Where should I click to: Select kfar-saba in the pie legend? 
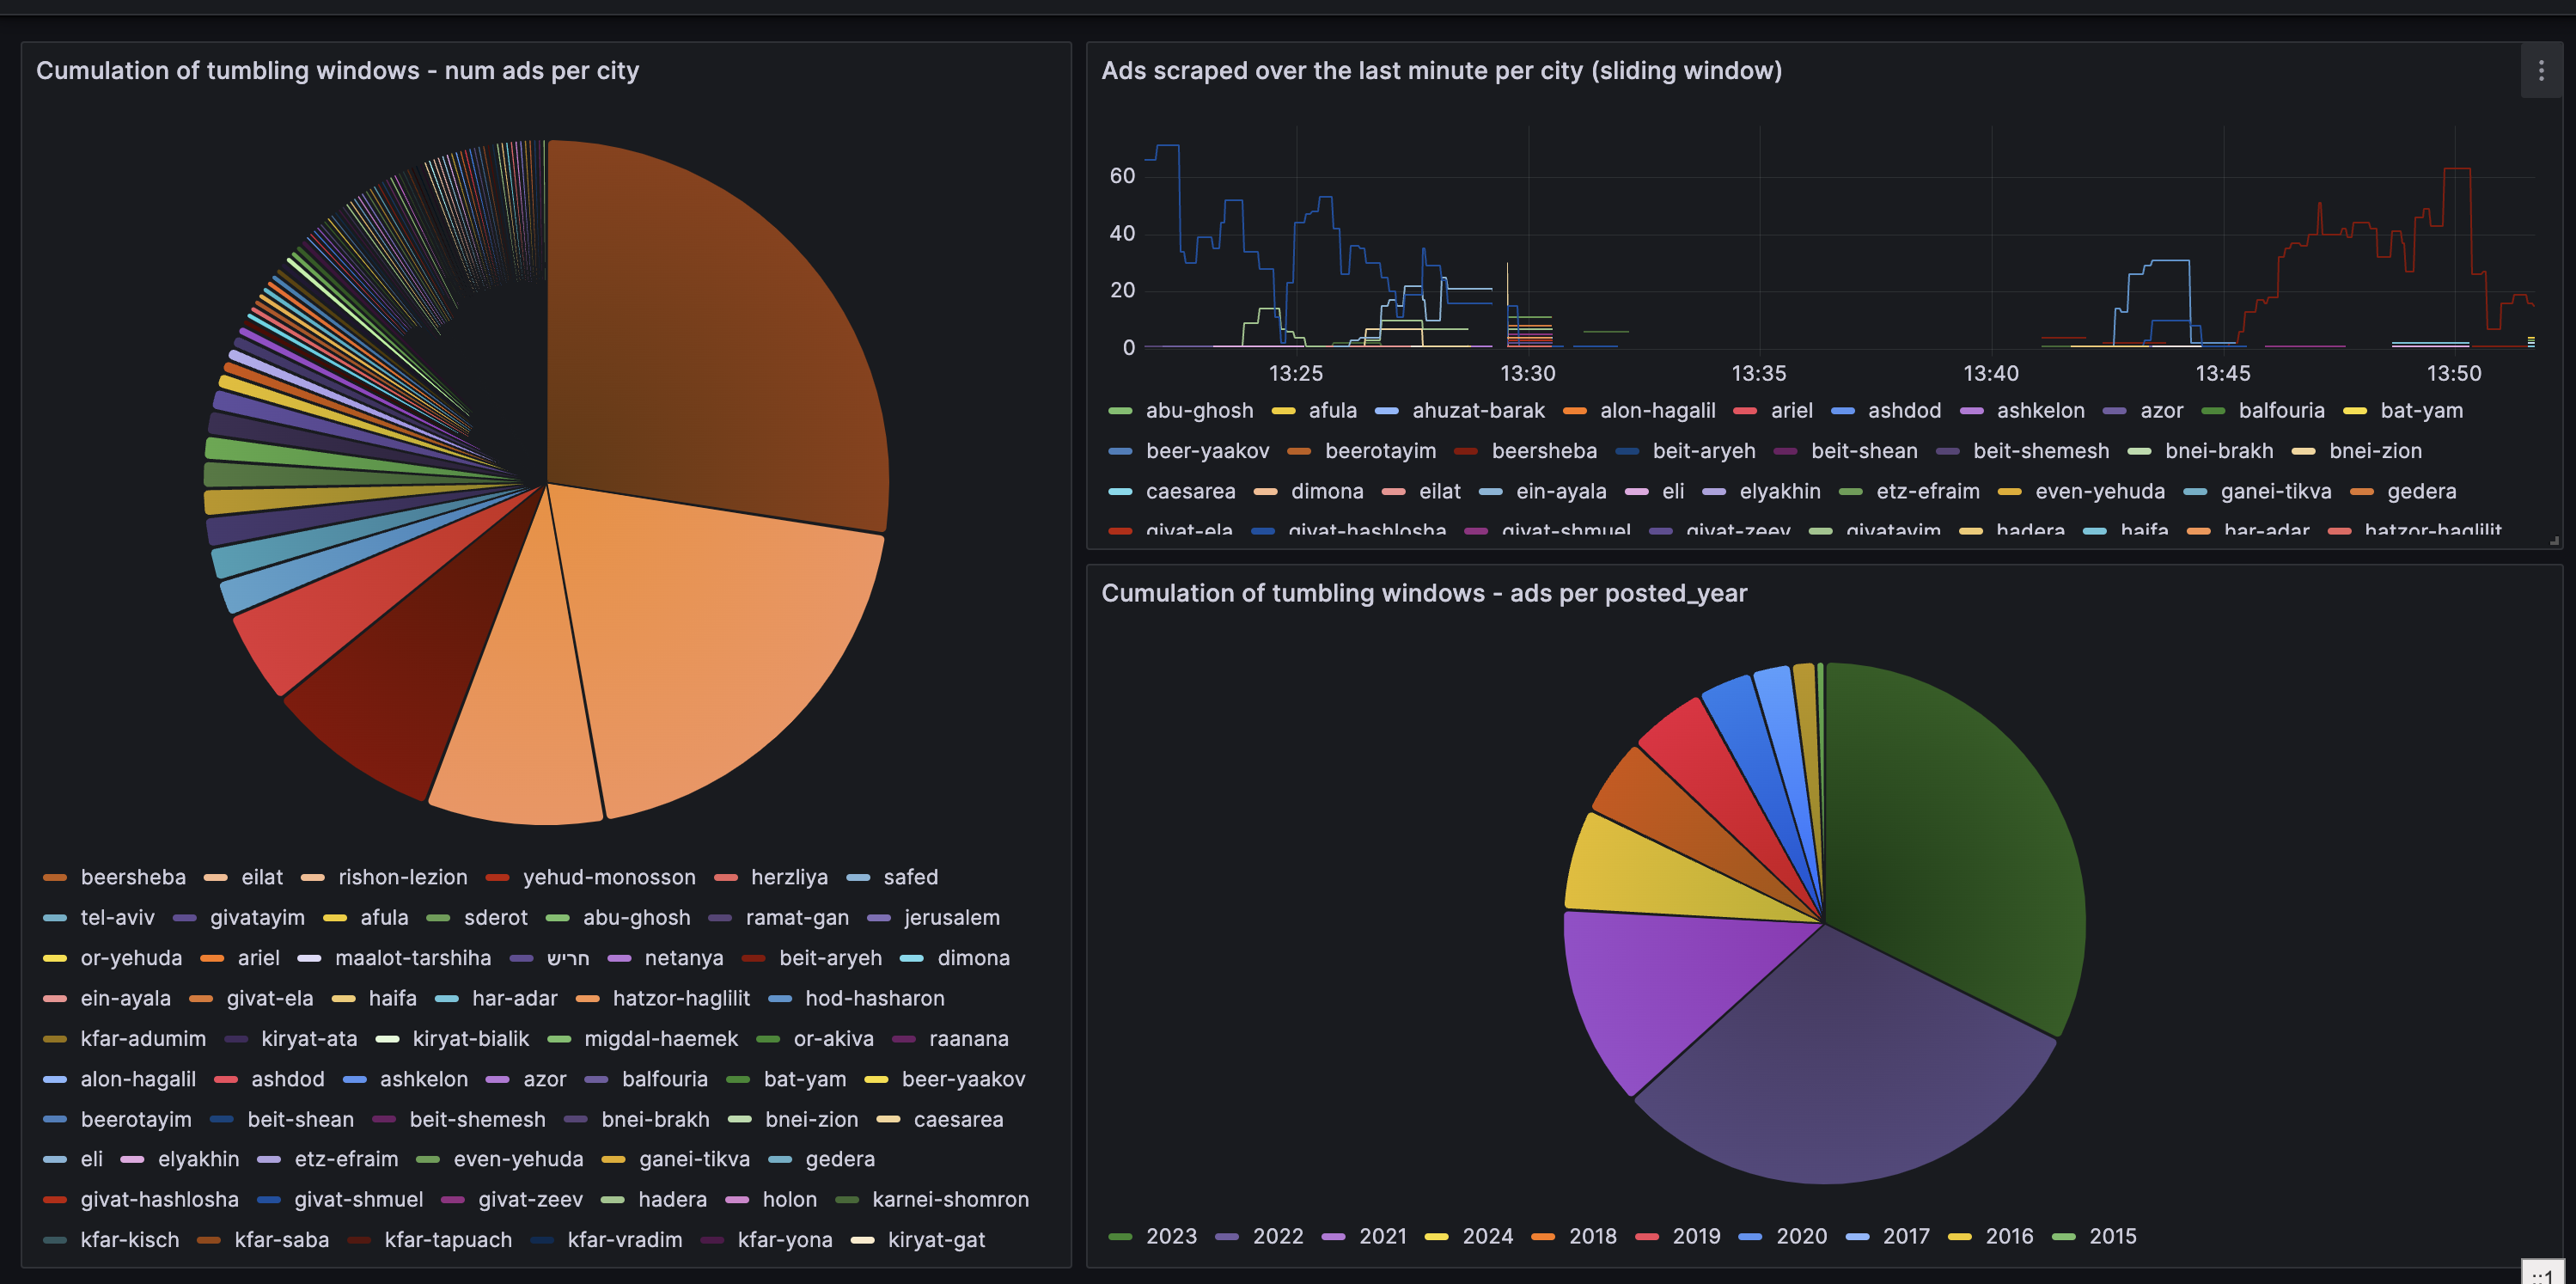point(281,1239)
